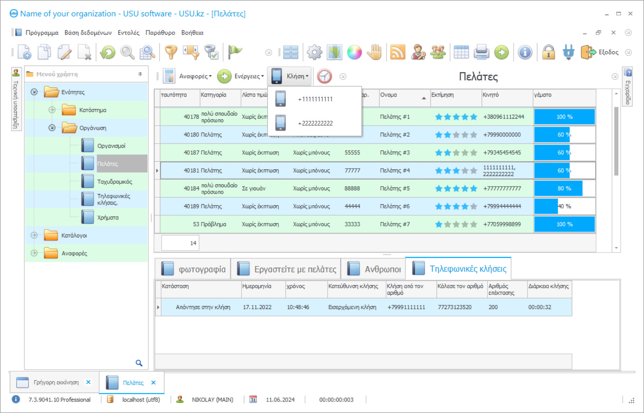Expand the Κατάλογοι folder
This screenshot has height=413, width=644.
click(x=34, y=235)
